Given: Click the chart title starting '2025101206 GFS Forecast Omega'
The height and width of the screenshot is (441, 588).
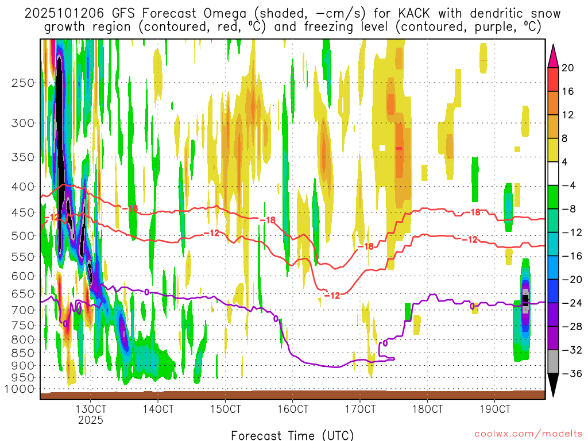Looking at the screenshot, I should point(292,20).
